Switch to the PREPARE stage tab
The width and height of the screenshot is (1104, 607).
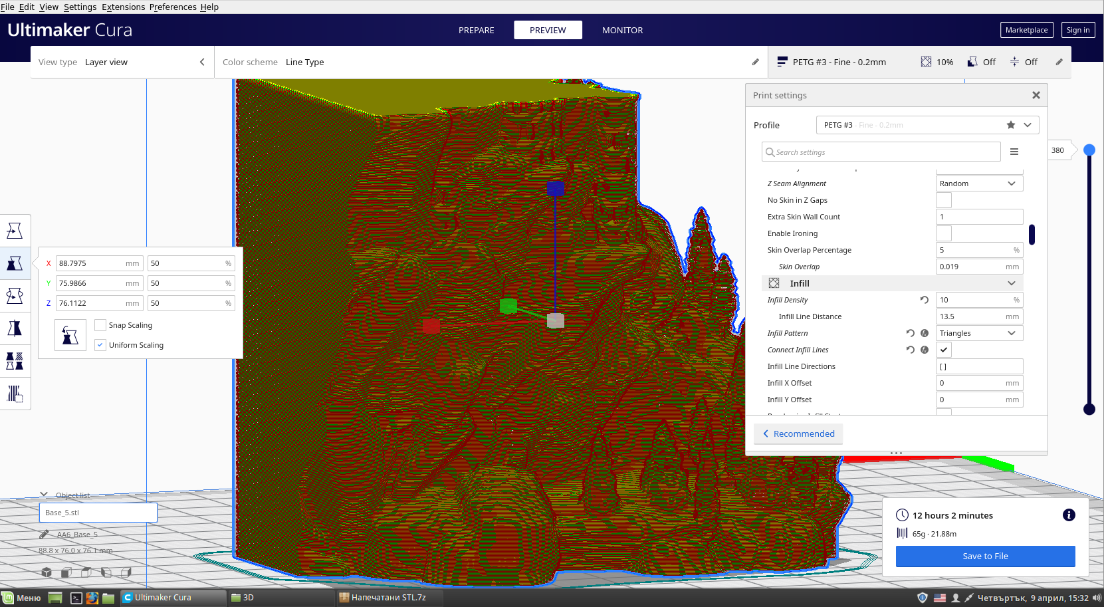[x=476, y=30]
